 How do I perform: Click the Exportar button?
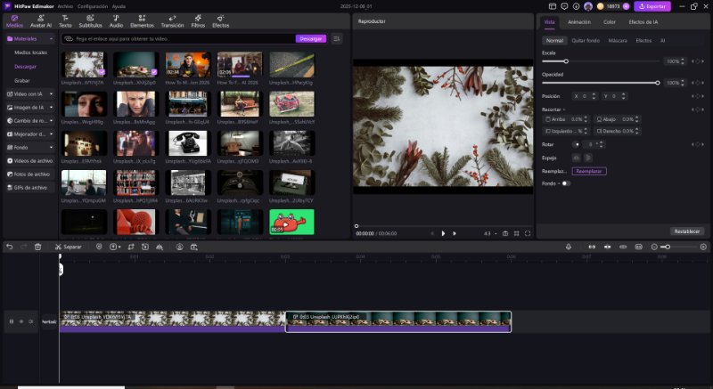(x=652, y=6)
